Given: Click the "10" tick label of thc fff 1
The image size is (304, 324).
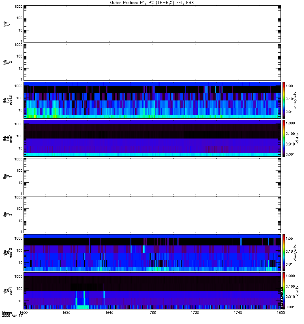Looking at the screenshot, I should tap(21, 183).
